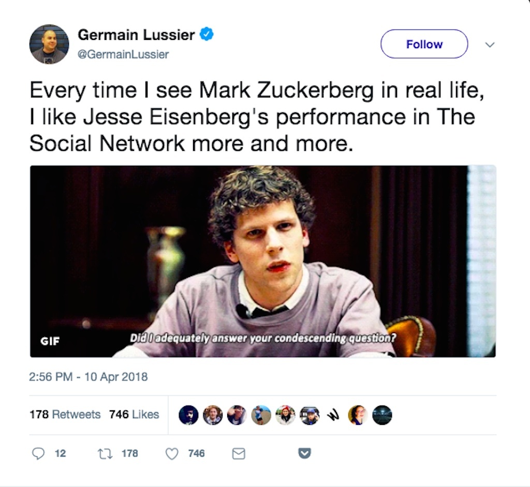Click the heart icon to like
The width and height of the screenshot is (530, 487).
click(x=171, y=454)
